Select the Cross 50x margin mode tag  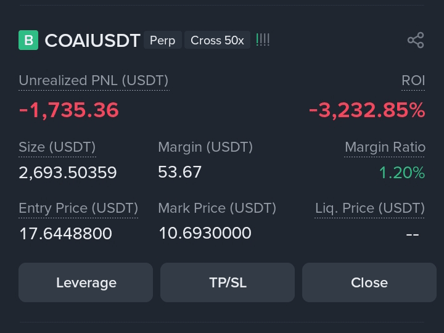[x=217, y=40]
